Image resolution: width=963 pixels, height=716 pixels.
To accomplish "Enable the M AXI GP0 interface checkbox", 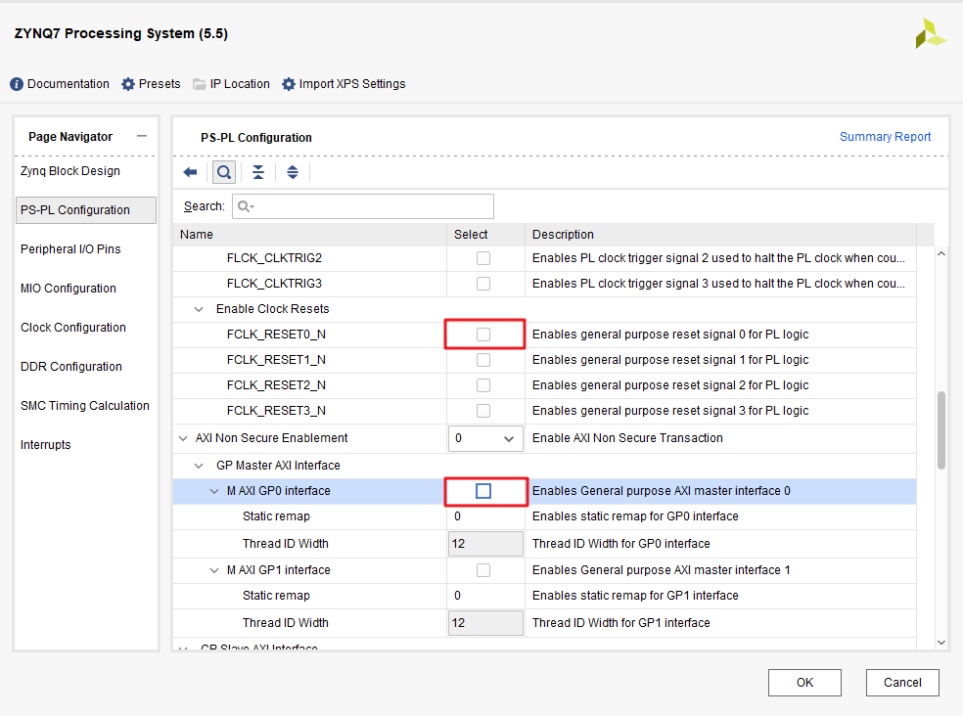I will pyautogui.click(x=483, y=491).
